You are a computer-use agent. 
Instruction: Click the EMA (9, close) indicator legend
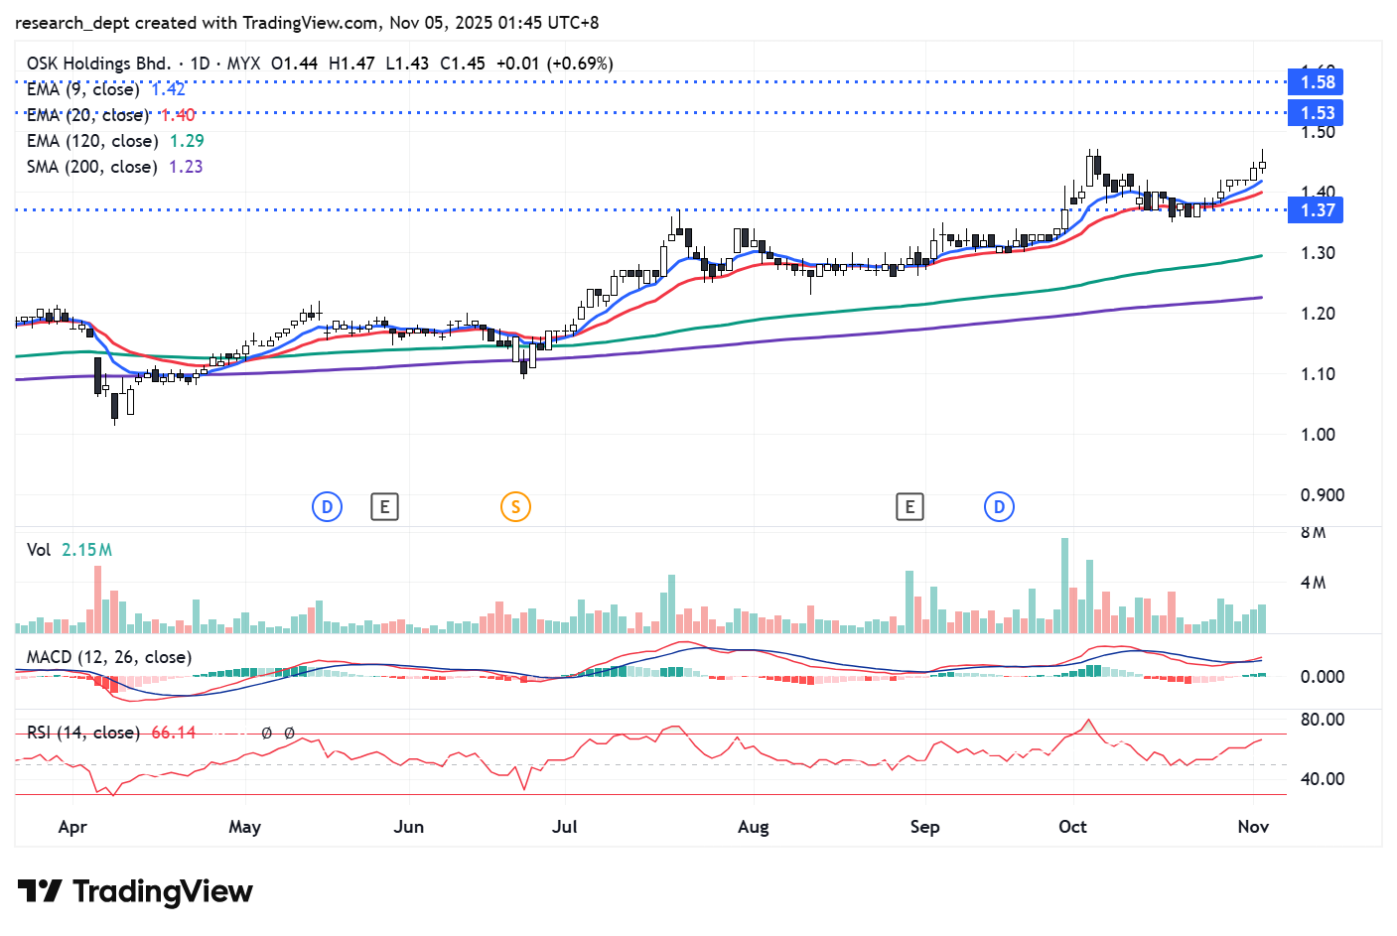(x=82, y=89)
